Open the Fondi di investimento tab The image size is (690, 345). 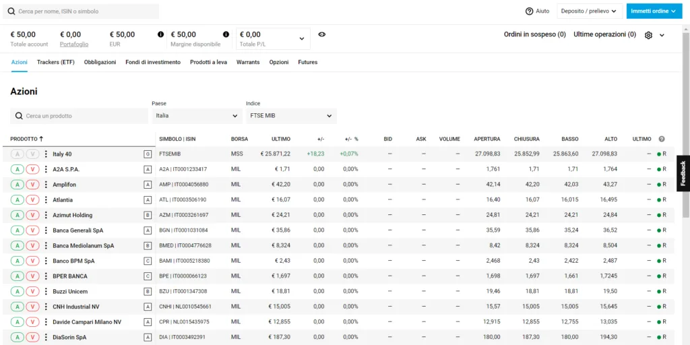153,62
